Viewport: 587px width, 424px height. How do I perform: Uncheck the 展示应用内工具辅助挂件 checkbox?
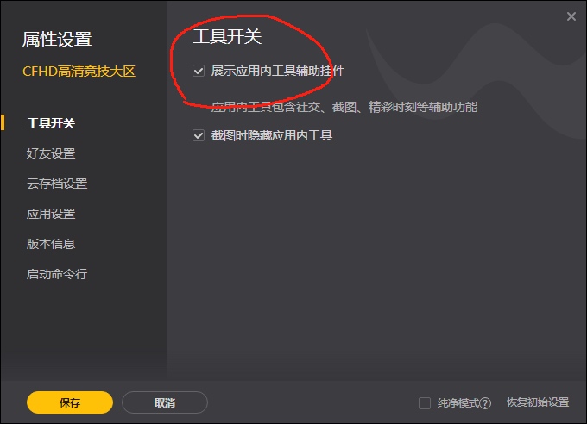pyautogui.click(x=199, y=71)
